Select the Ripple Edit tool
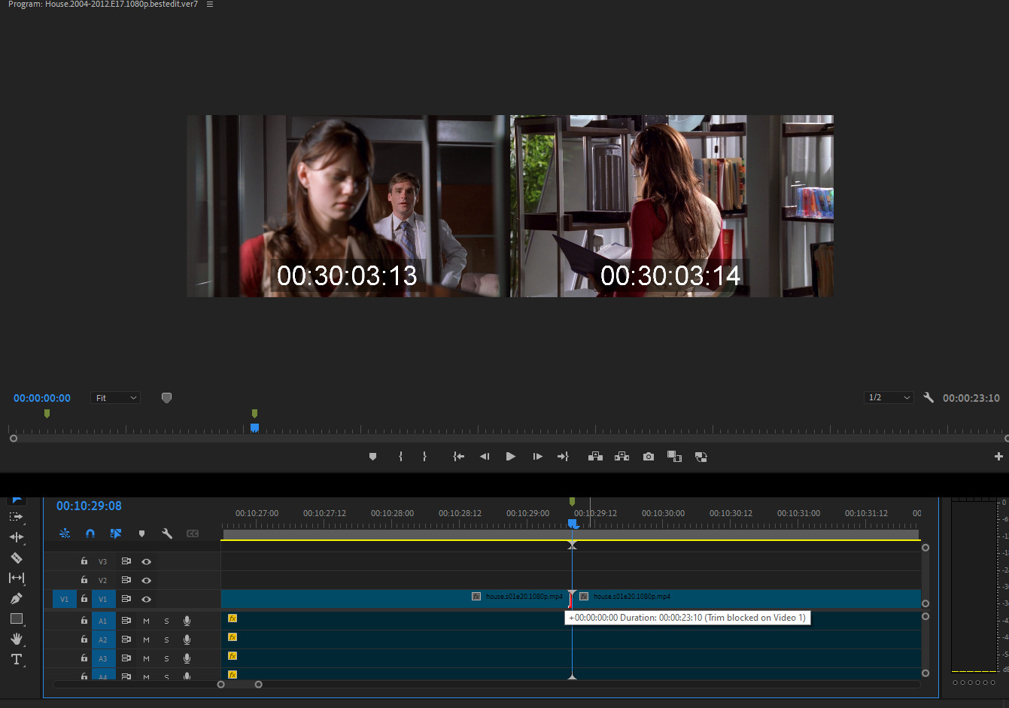 [16, 537]
